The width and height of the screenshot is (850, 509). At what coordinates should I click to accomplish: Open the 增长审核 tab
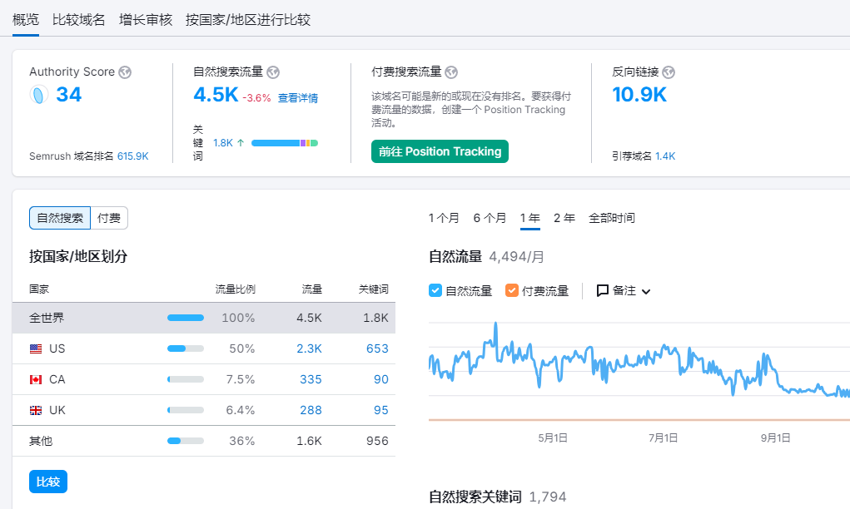[146, 20]
